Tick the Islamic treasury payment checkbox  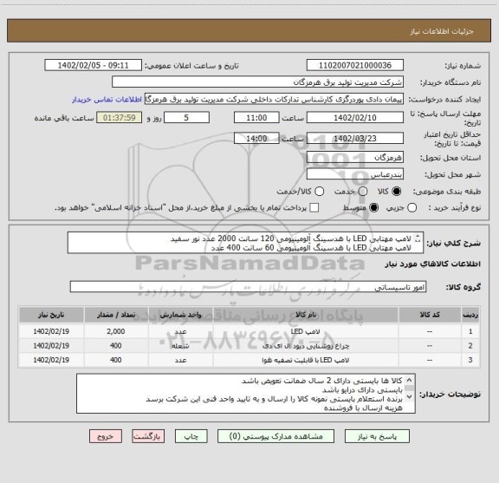(314, 208)
